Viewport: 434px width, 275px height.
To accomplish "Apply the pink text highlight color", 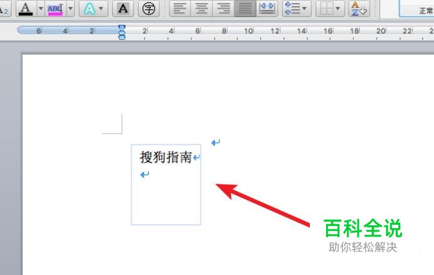I will coord(55,9).
